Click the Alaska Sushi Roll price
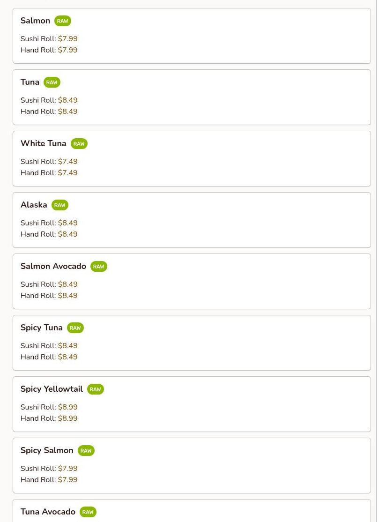Screen dimensions: 386x522 point(67,223)
